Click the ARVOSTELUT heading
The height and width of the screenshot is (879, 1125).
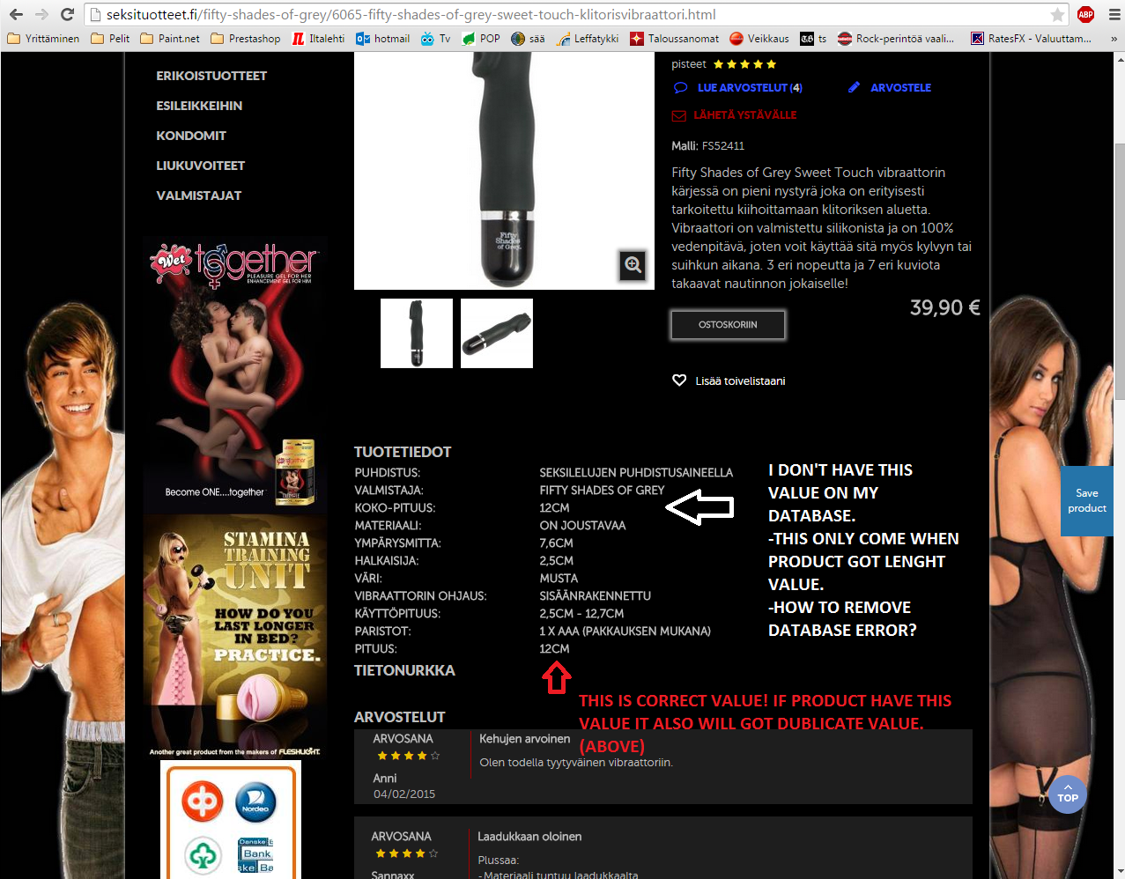400,717
